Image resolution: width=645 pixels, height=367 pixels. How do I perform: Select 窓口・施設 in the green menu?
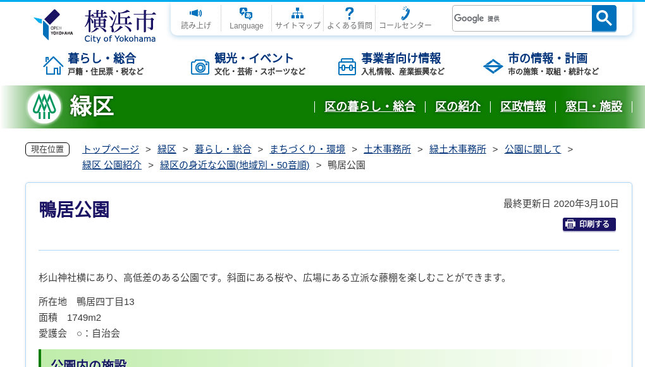tap(594, 107)
